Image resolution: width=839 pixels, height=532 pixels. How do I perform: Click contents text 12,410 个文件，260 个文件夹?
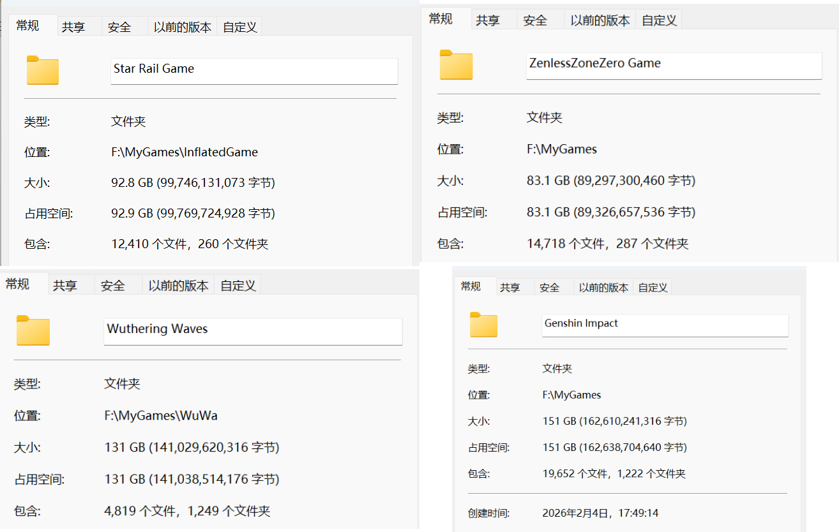[190, 244]
